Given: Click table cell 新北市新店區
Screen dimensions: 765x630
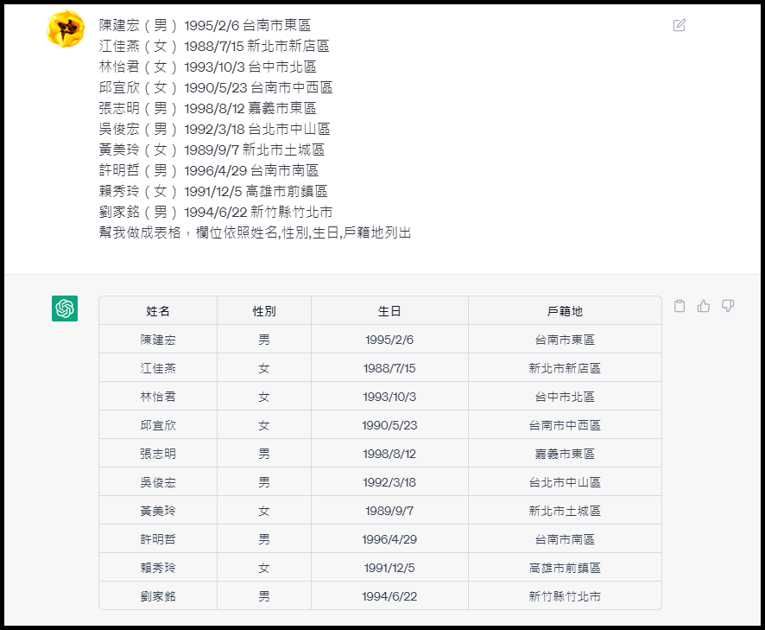Looking at the screenshot, I should (565, 368).
